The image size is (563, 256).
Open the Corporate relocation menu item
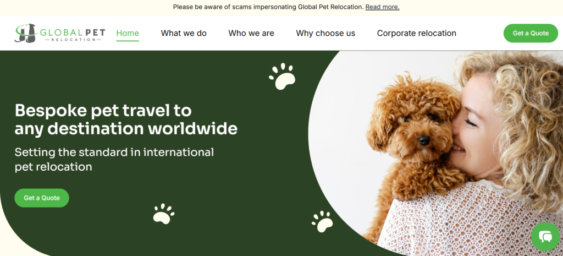tap(417, 33)
